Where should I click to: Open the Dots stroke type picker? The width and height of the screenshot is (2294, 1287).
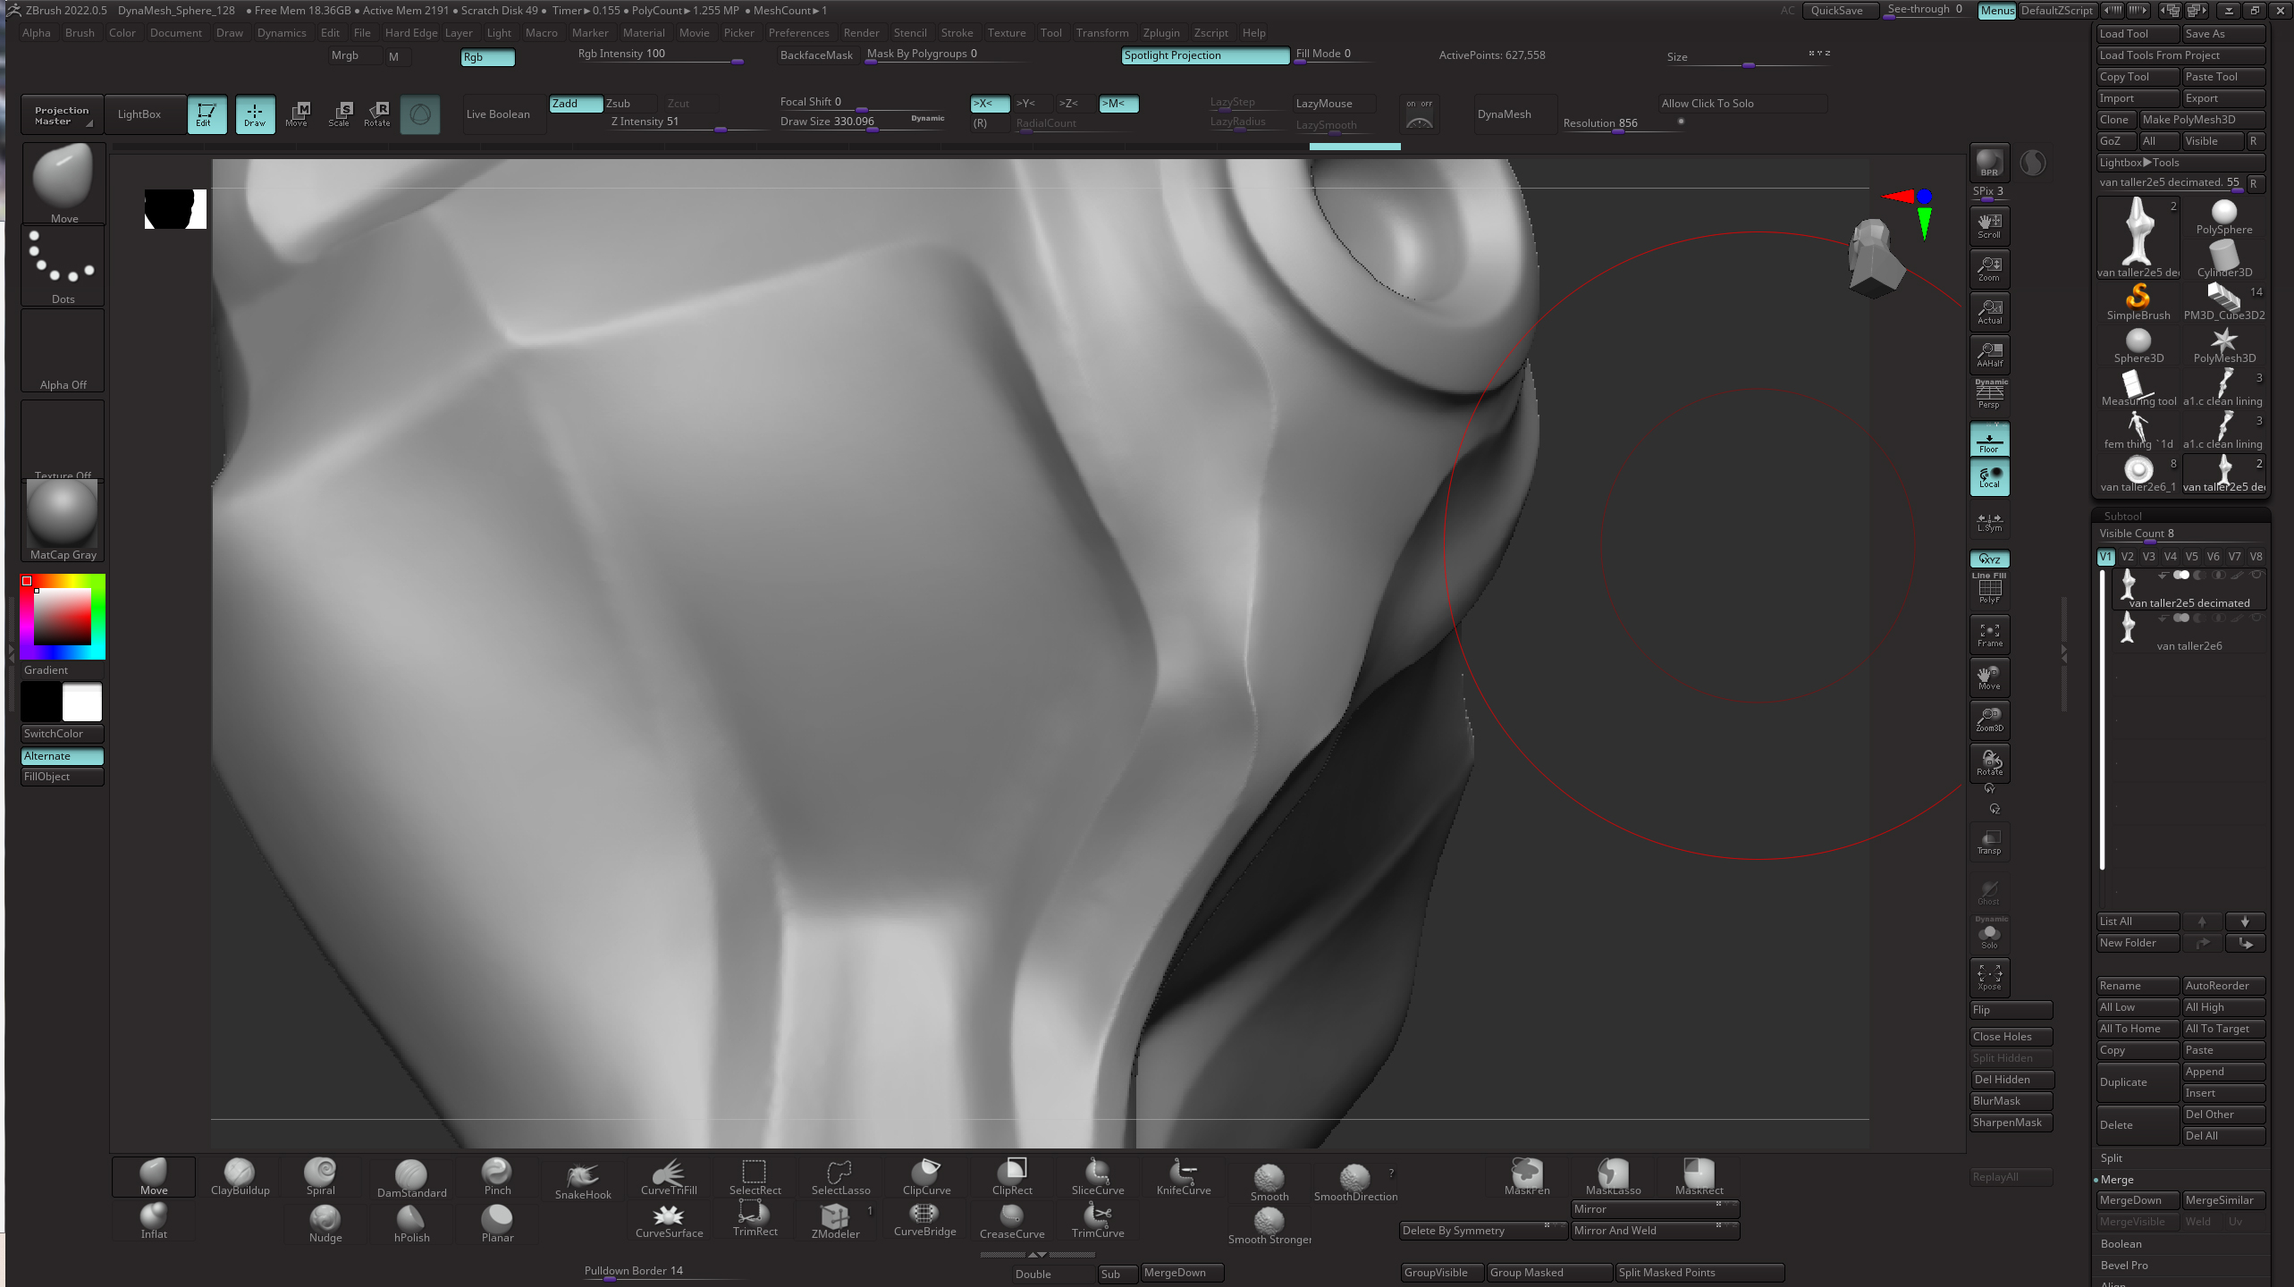tap(63, 265)
